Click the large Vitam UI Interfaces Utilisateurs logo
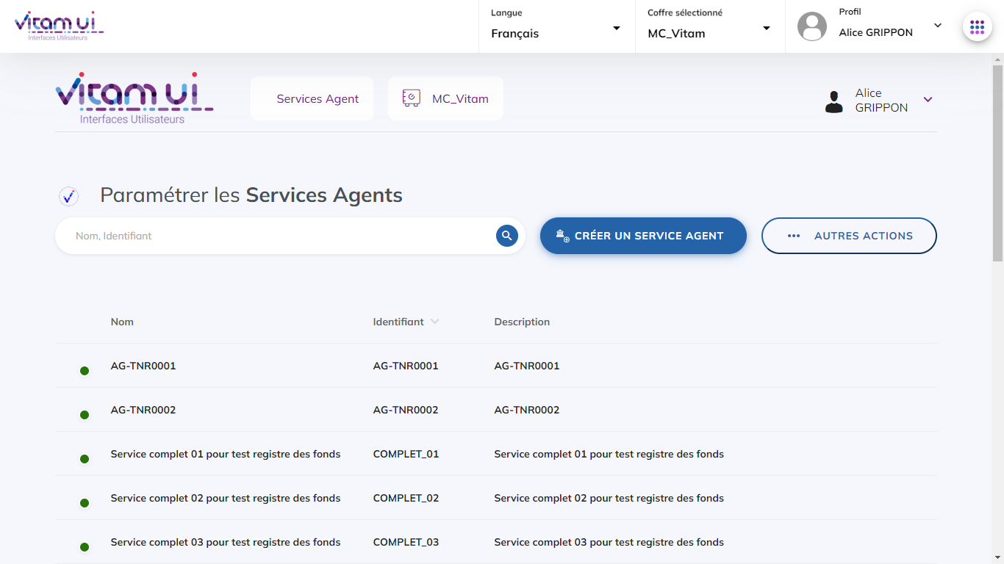The image size is (1004, 564). (x=134, y=98)
